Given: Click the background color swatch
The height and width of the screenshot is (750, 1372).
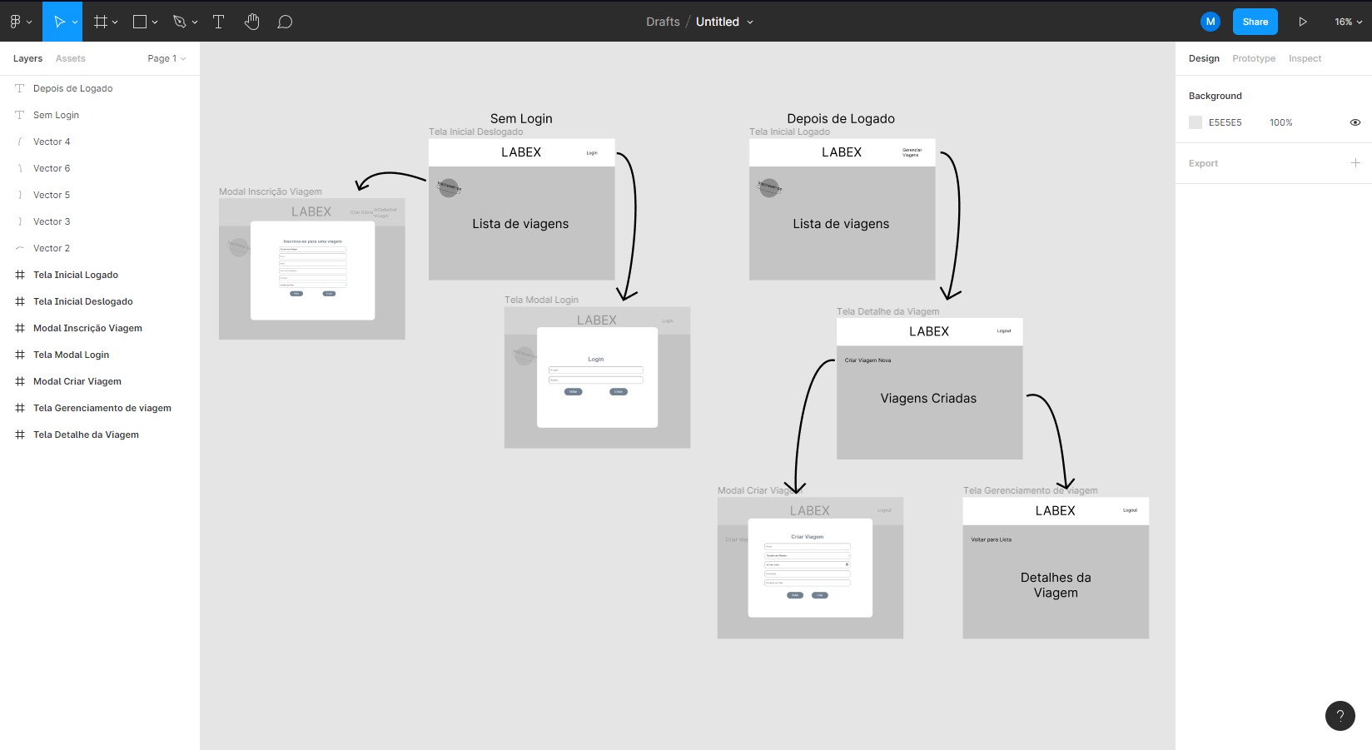Looking at the screenshot, I should coord(1196,122).
